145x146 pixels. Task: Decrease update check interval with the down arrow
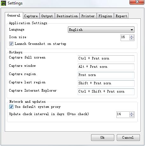point(132,116)
